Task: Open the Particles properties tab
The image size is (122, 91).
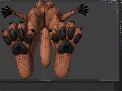Action: (x=121, y=41)
